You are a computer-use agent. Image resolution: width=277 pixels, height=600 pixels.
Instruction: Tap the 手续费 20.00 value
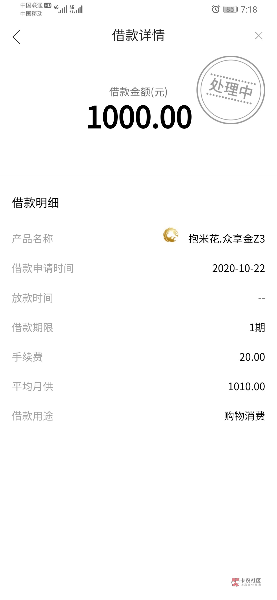(252, 357)
